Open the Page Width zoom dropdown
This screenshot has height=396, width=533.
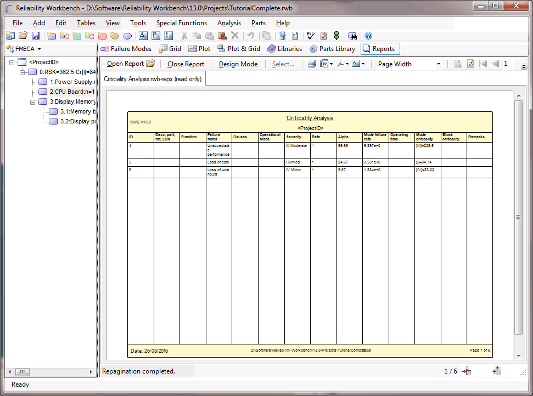tap(439, 64)
